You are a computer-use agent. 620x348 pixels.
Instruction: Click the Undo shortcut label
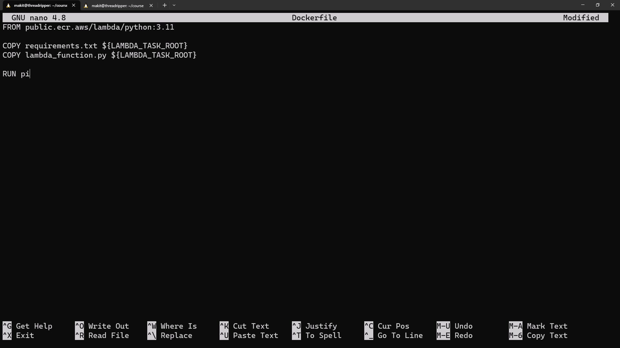click(x=463, y=326)
